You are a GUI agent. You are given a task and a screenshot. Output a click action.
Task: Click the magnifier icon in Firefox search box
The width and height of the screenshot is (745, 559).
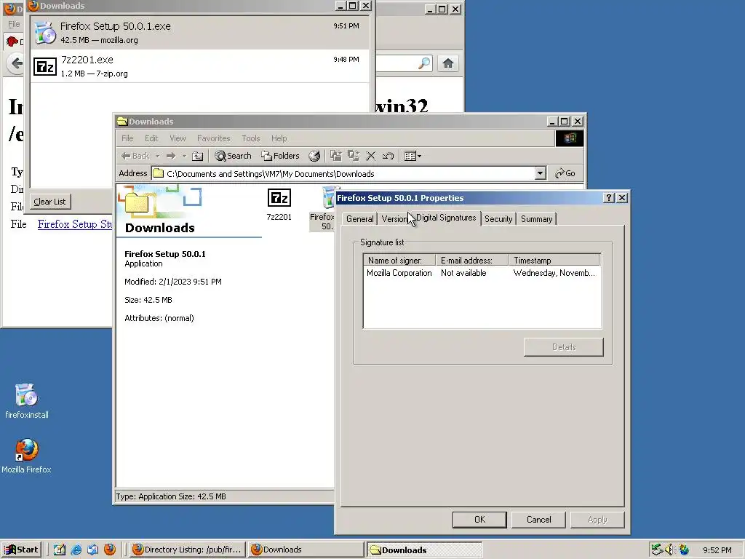tap(424, 63)
